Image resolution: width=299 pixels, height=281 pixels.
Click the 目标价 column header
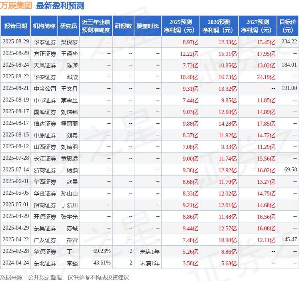click(288, 26)
